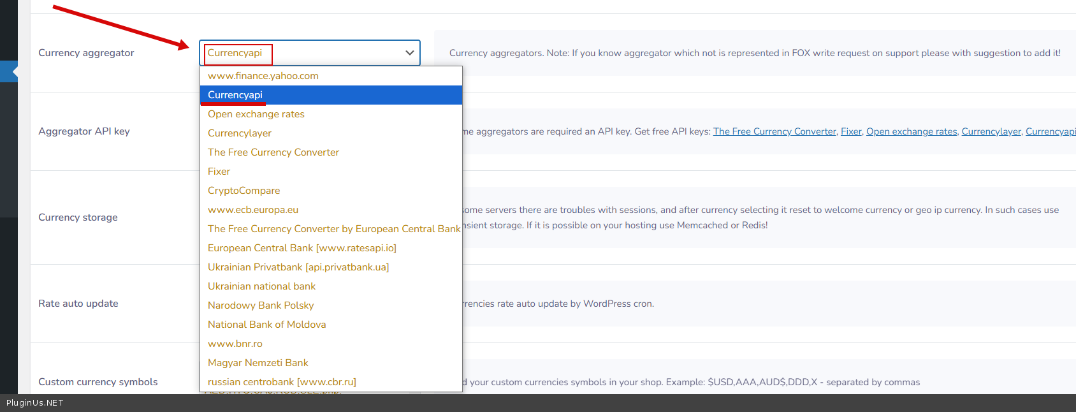
Task: Choose the highlighted Currencyapi option
Action: pos(235,95)
